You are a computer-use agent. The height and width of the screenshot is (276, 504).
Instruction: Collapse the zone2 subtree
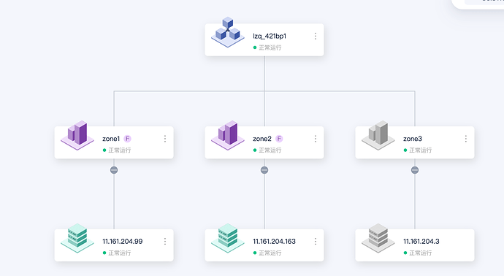tap(264, 170)
